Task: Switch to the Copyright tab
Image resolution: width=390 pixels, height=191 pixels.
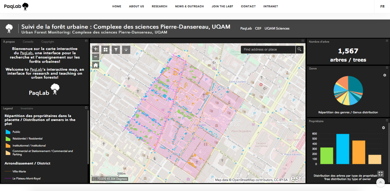Action: point(48,42)
